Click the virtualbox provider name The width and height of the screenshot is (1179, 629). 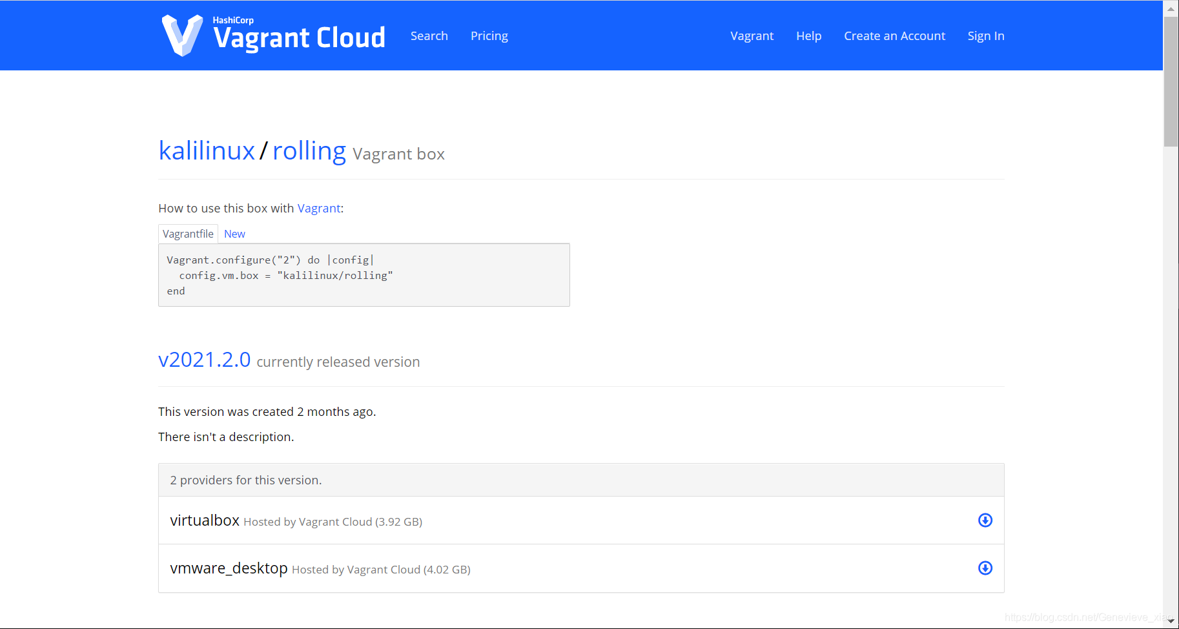pyautogui.click(x=205, y=521)
